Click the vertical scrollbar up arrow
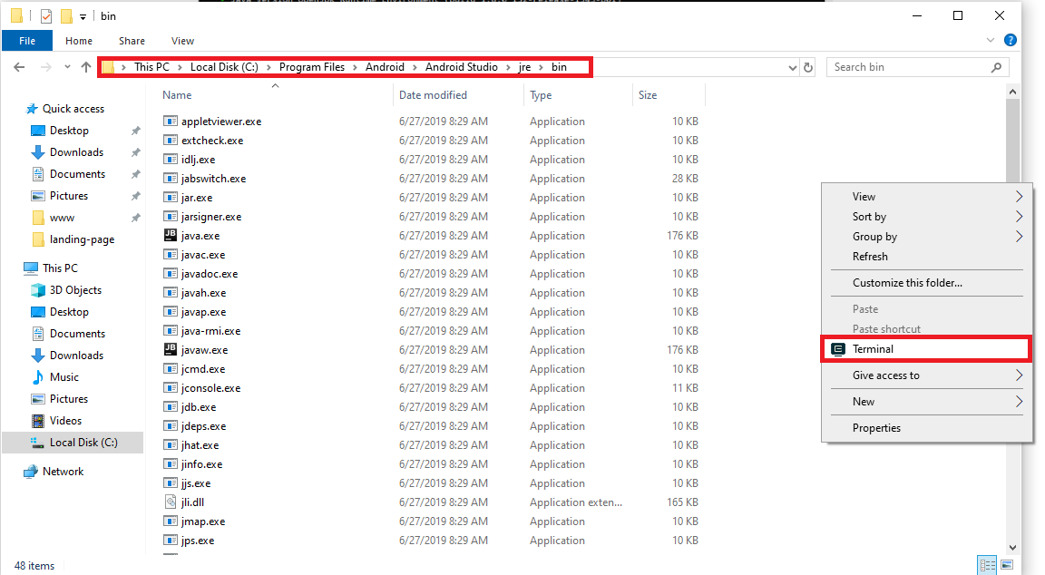The height and width of the screenshot is (575, 1045). pos(1013,92)
